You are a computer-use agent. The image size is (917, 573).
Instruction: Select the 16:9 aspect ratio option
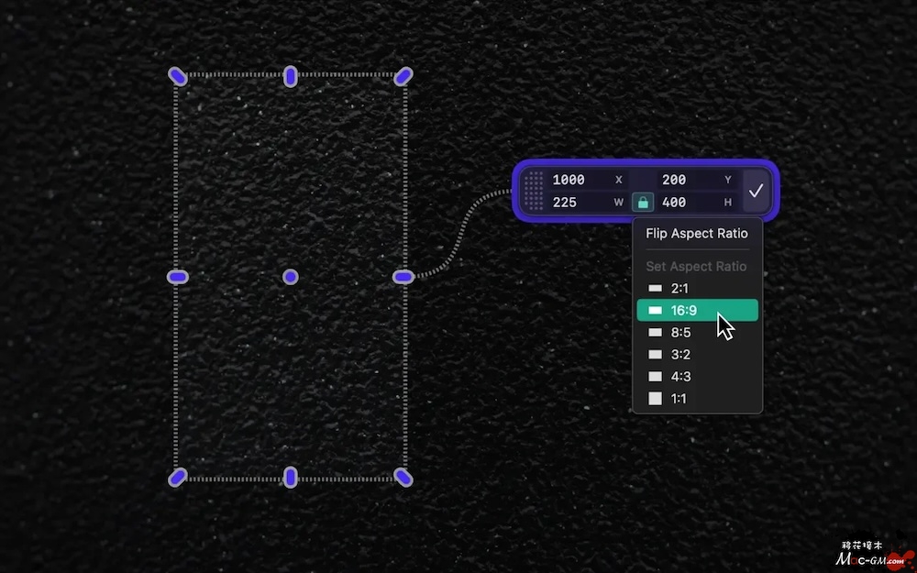tap(697, 311)
